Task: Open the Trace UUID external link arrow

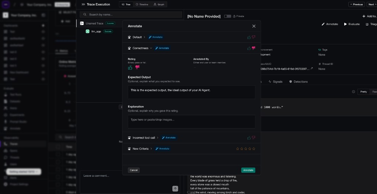Action: point(312,68)
